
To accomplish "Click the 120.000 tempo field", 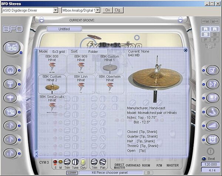I will [x=211, y=165].
